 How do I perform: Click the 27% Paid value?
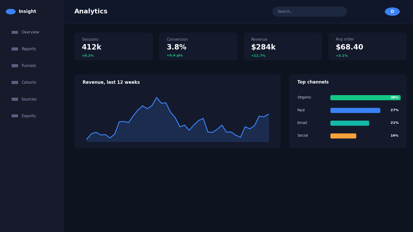(x=394, y=110)
